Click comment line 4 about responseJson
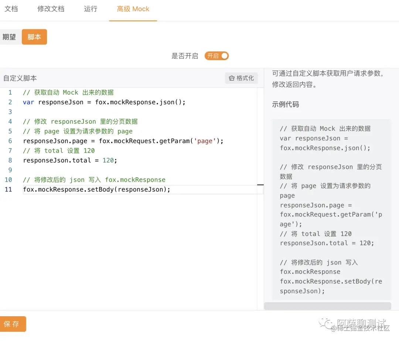This screenshot has width=399, height=341. [x=80, y=122]
